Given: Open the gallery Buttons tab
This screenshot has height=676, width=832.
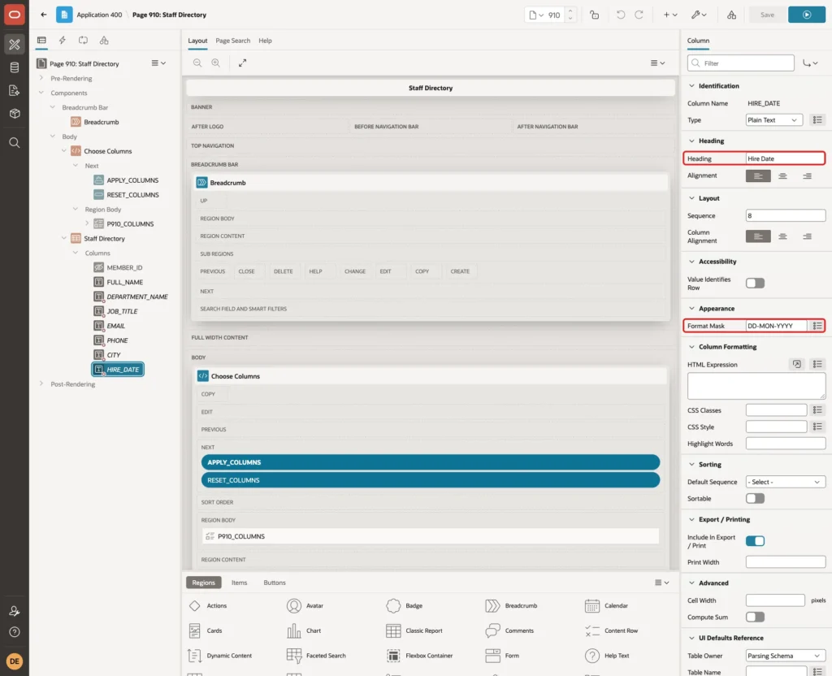Looking at the screenshot, I should 275,583.
